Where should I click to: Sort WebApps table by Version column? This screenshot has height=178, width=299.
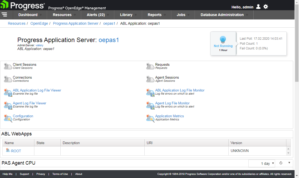257,143
